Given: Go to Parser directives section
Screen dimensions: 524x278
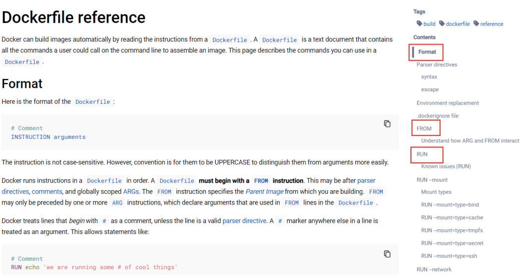Looking at the screenshot, I should pyautogui.click(x=437, y=65).
